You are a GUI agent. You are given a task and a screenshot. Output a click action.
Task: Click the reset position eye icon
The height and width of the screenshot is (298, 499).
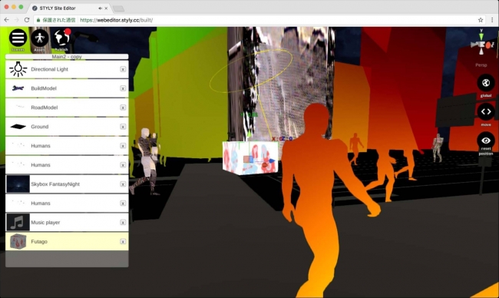(x=486, y=141)
